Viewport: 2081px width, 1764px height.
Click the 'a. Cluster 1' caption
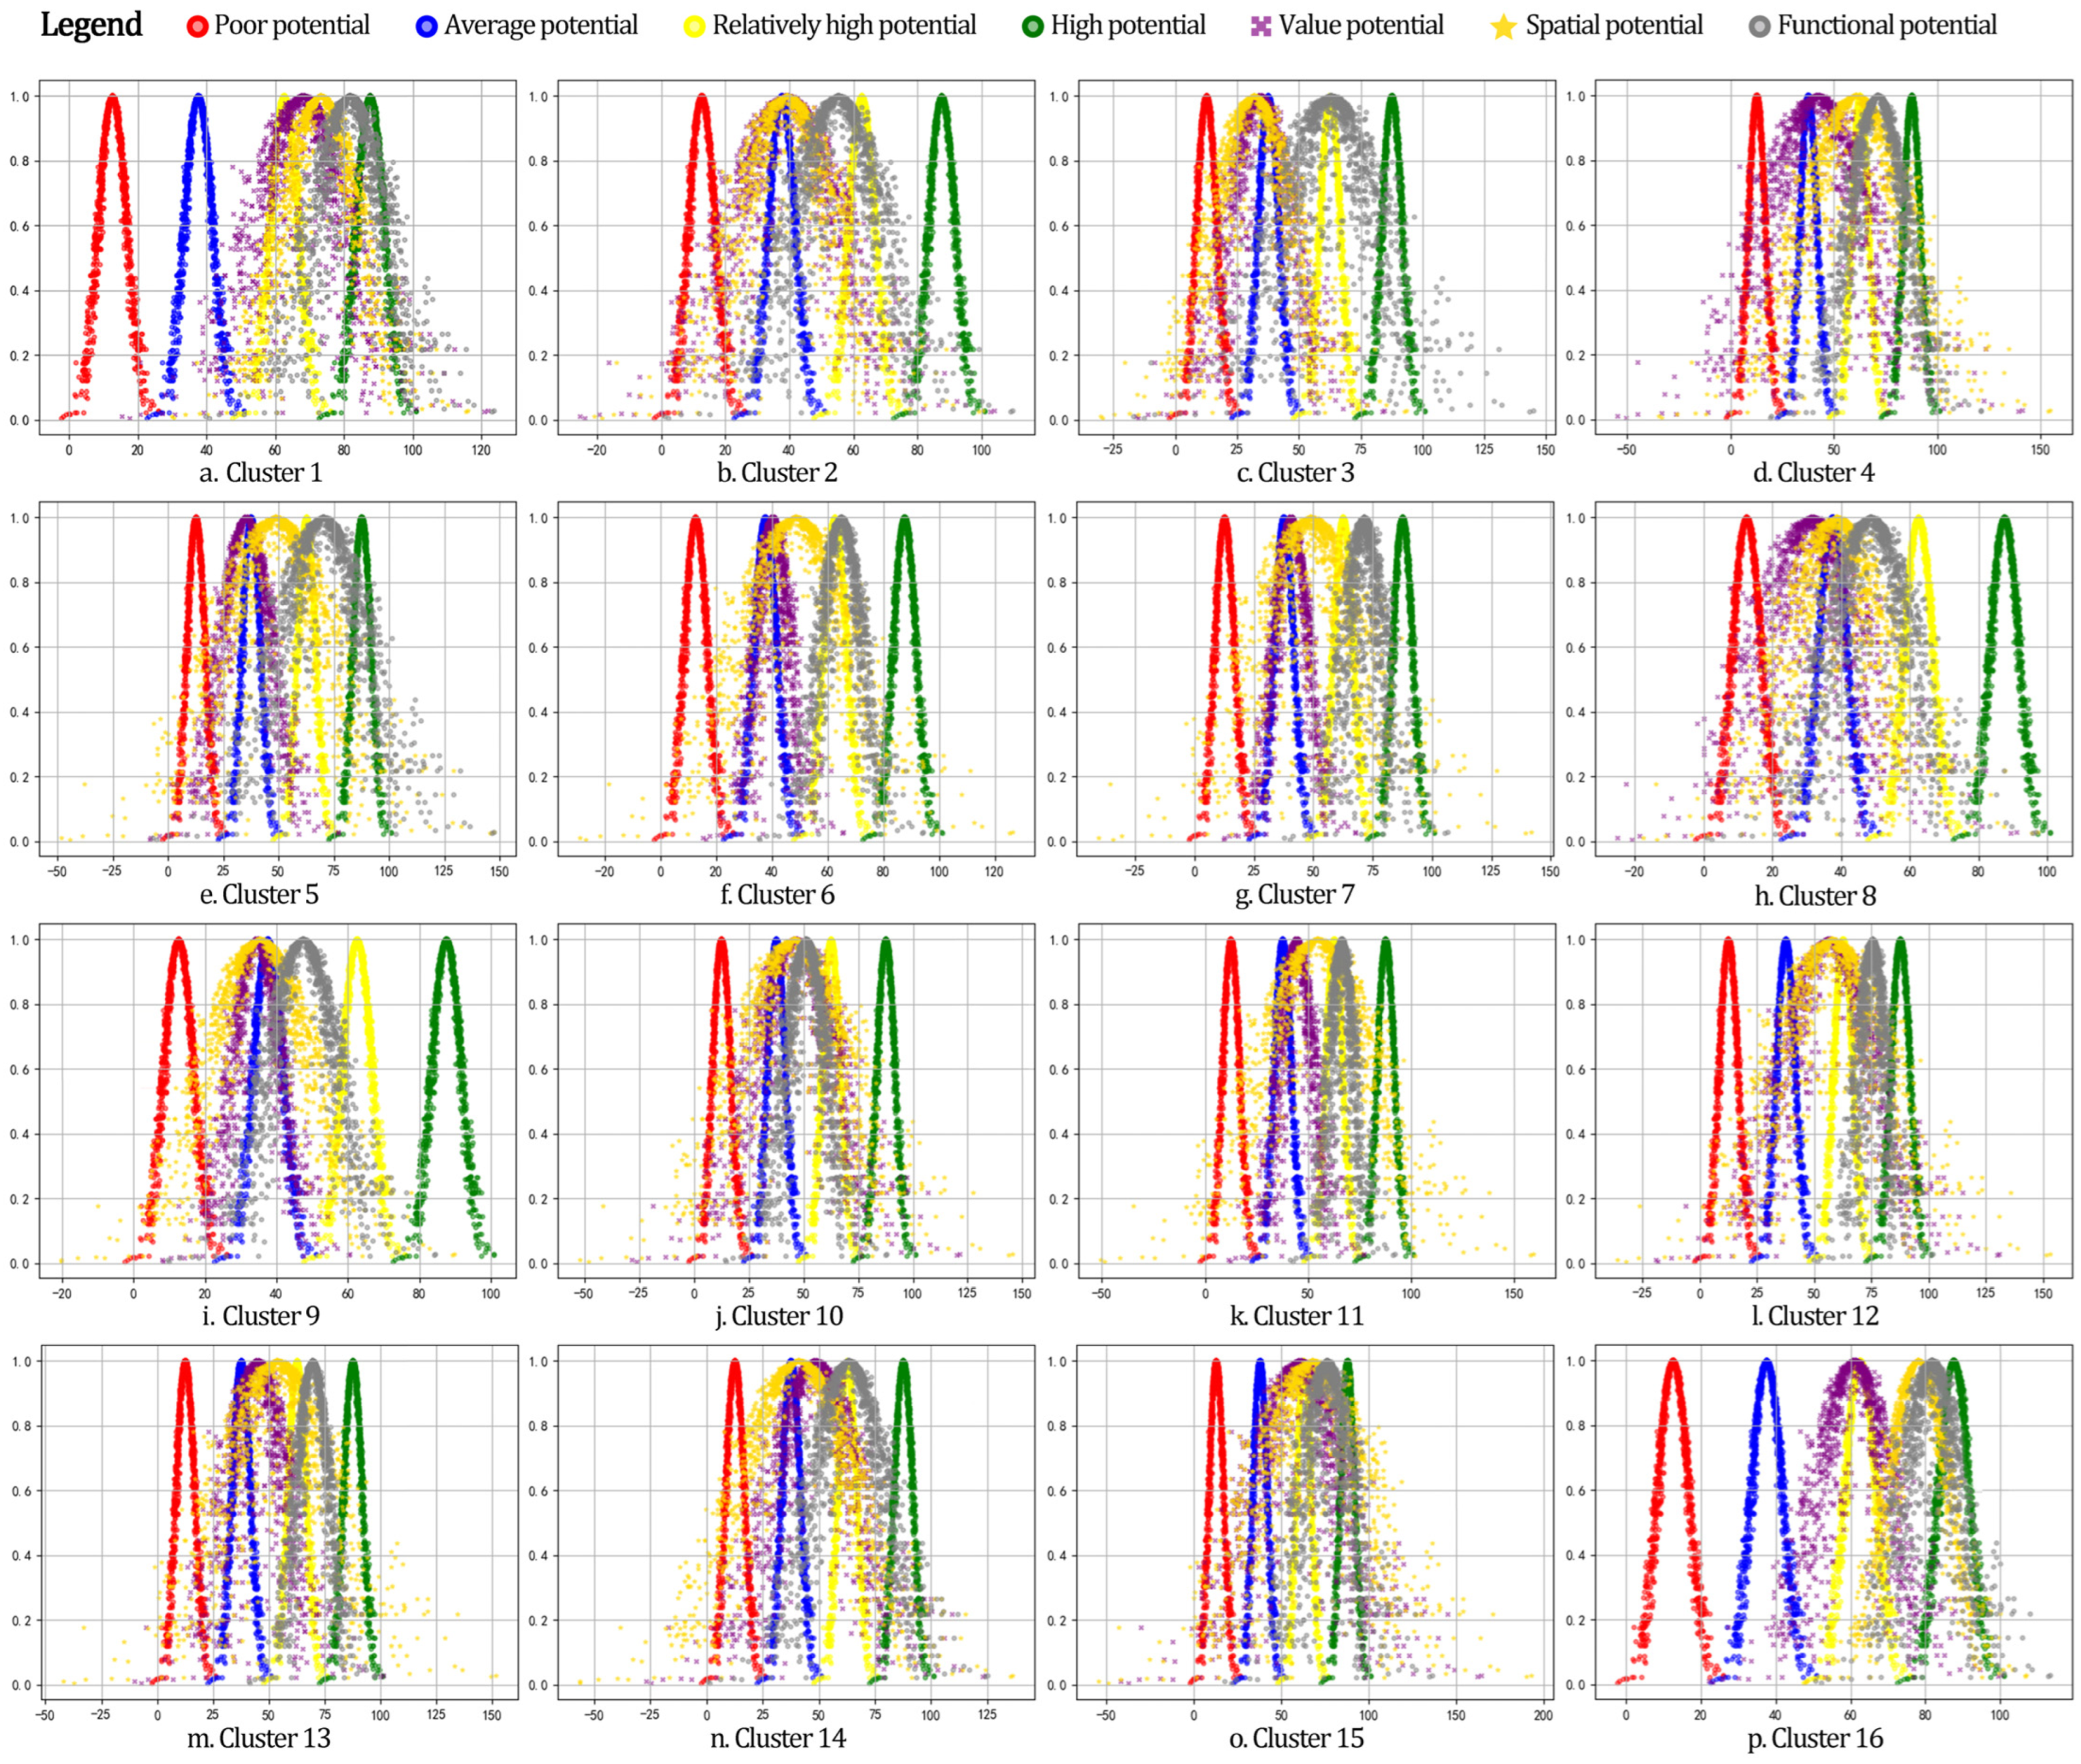pos(261,473)
